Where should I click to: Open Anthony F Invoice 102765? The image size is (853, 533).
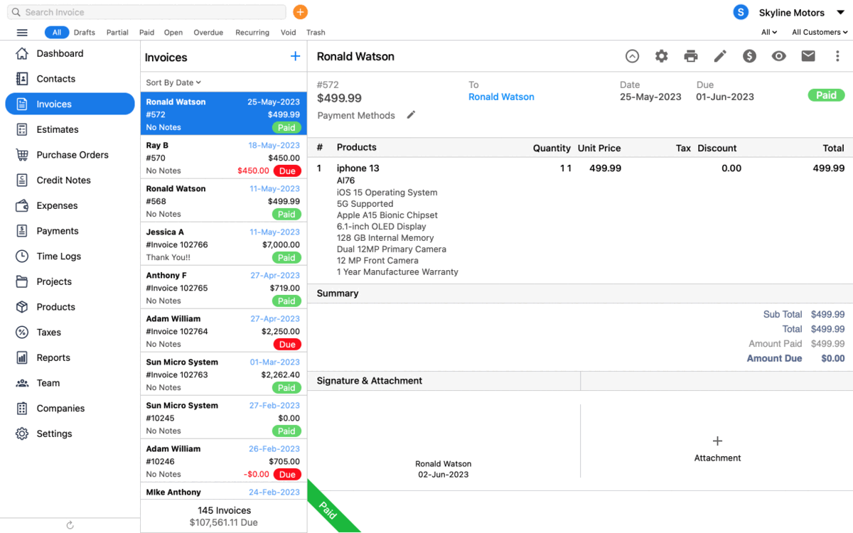point(224,287)
